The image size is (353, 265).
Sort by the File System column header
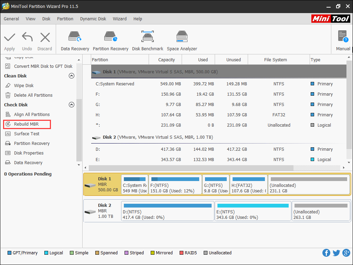(279, 60)
